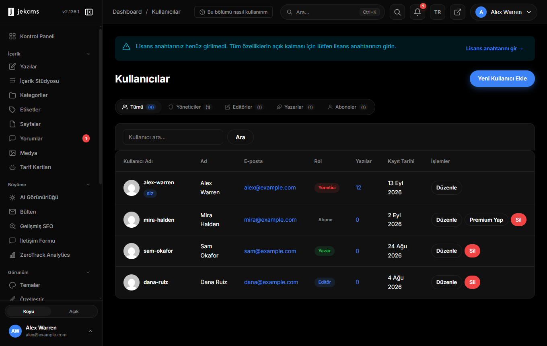Follow the Lisans anahtarını gir link

pos(495,49)
